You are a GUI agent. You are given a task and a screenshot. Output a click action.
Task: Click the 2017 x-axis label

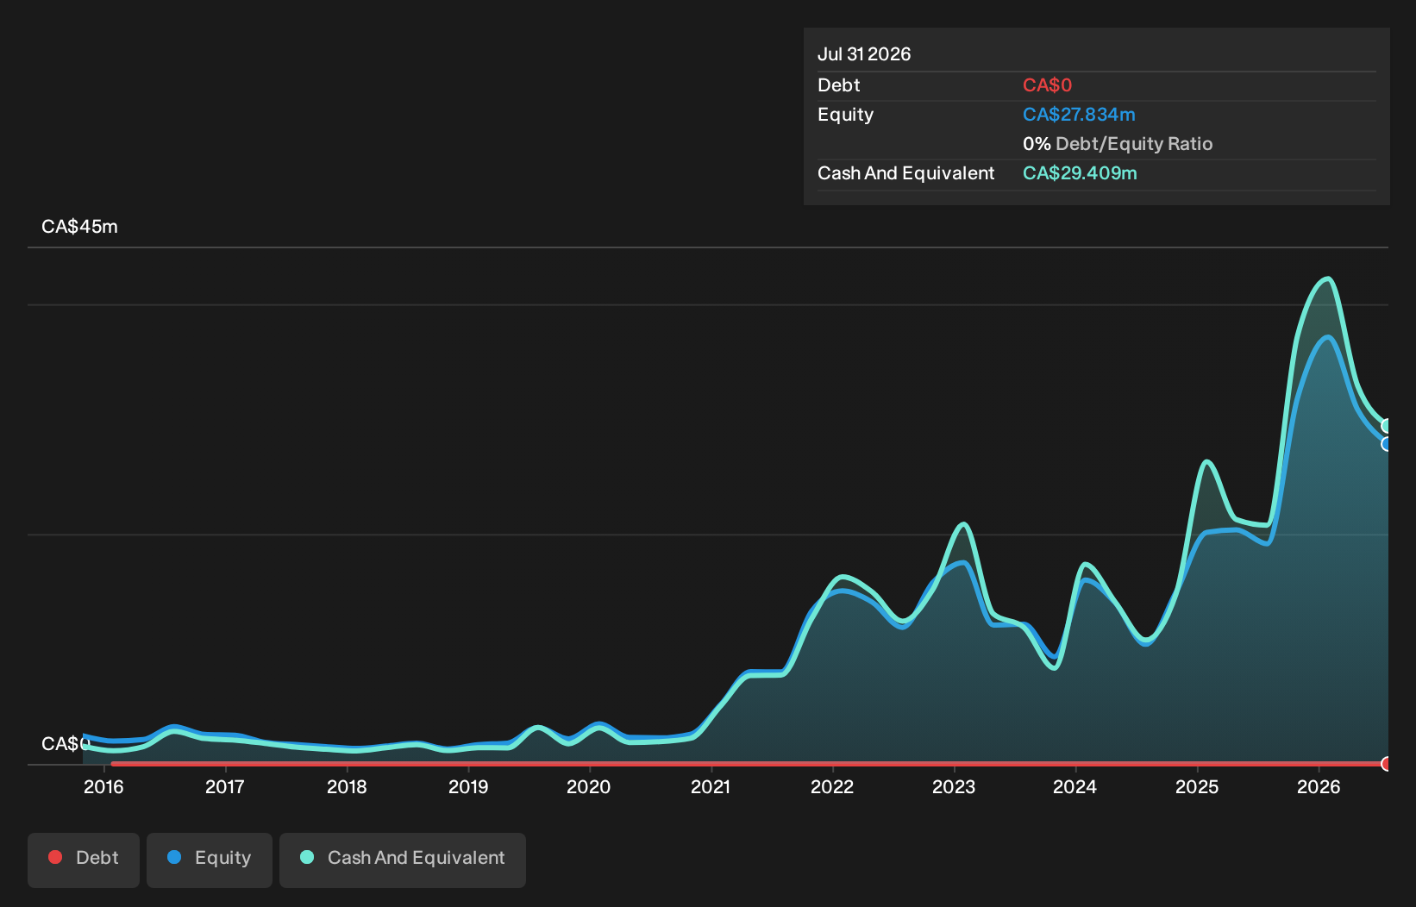point(225,787)
